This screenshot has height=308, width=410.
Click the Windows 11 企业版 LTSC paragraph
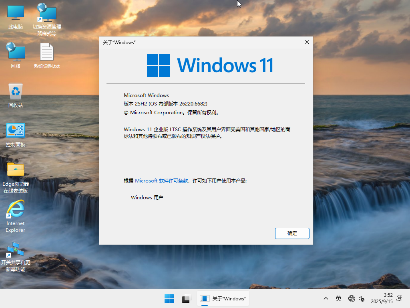pos(207,133)
